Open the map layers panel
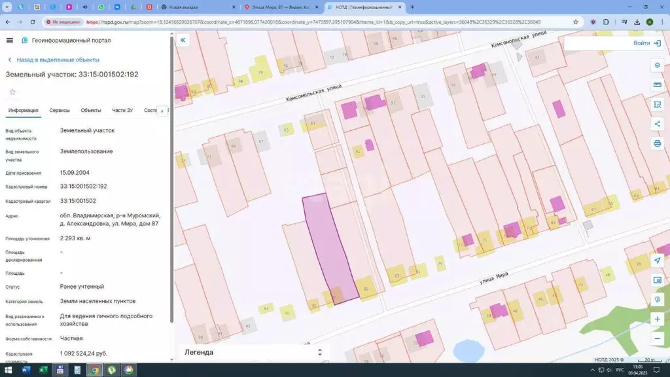Image resolution: width=670 pixels, height=377 pixels. pyautogui.click(x=658, y=65)
